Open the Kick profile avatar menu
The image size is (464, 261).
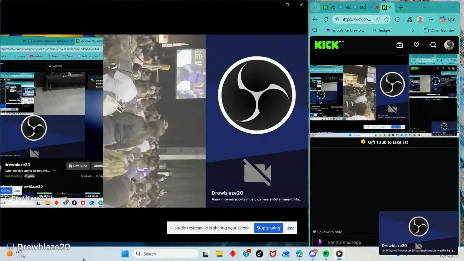tap(449, 45)
